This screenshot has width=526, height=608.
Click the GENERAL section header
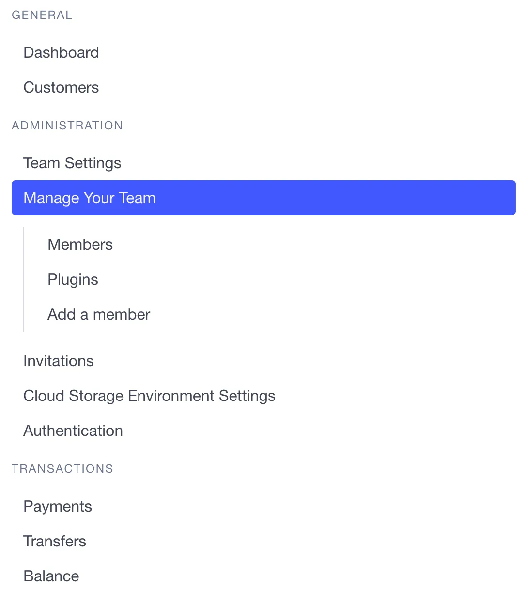click(42, 15)
